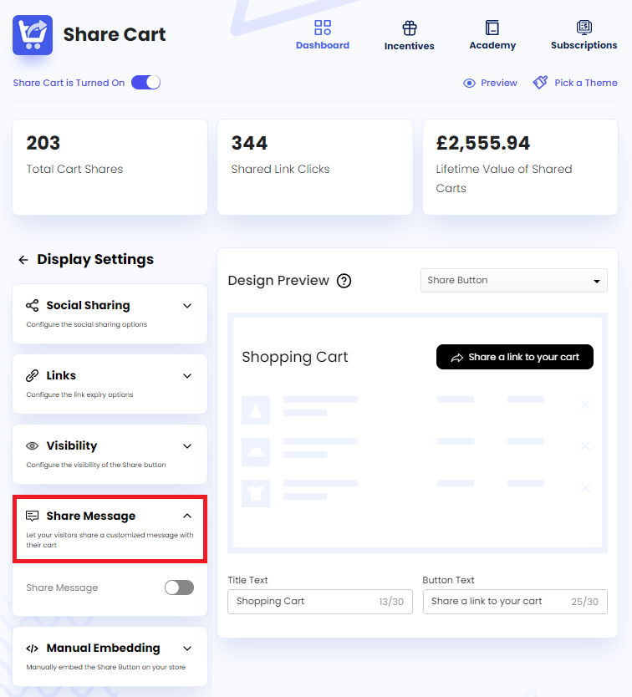This screenshot has width=632, height=697.
Task: Enable the Share Message toggle
Action: point(179,588)
